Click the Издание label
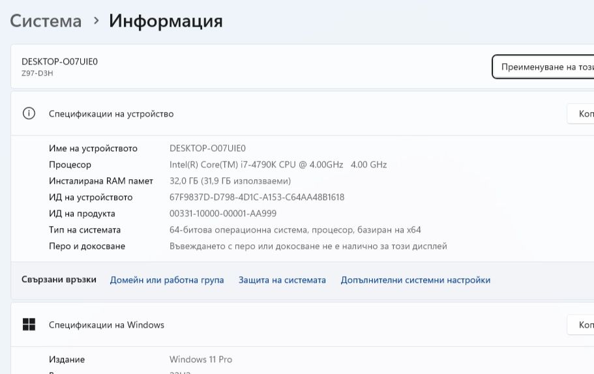Viewport: 594px width, 374px height. [x=67, y=359]
